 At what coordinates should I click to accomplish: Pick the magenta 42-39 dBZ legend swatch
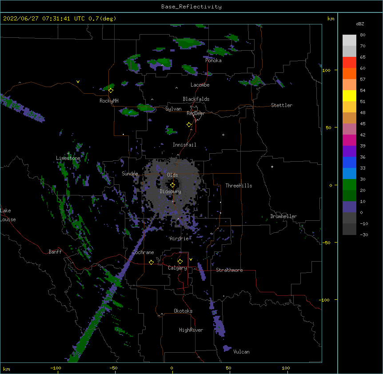tap(349, 140)
